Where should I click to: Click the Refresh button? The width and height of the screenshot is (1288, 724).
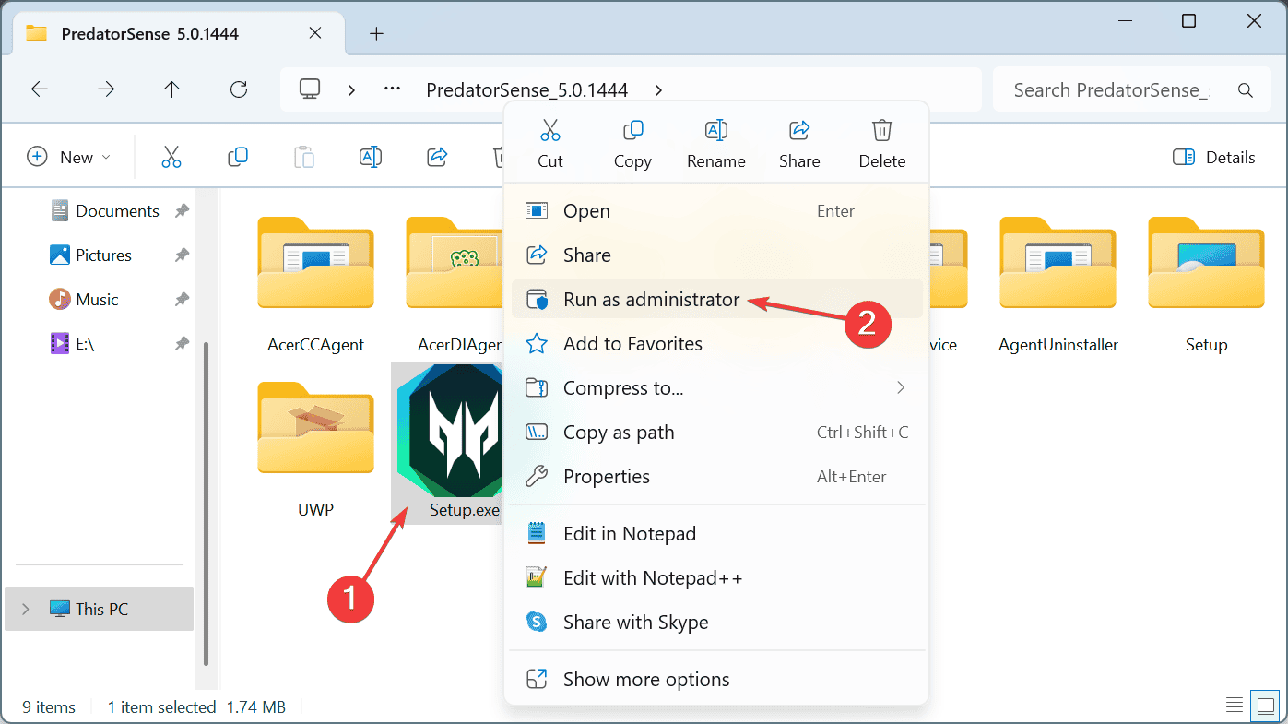(x=239, y=89)
